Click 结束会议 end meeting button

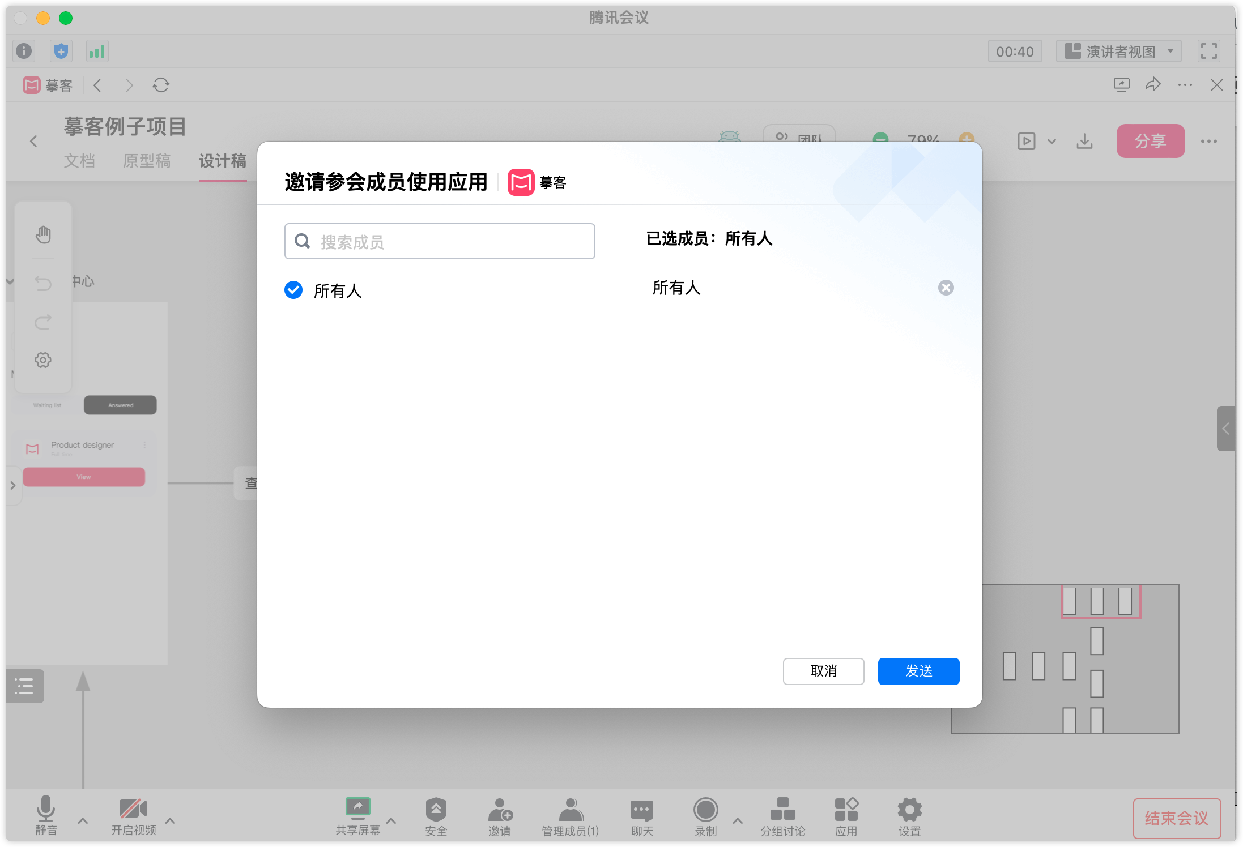click(x=1177, y=818)
